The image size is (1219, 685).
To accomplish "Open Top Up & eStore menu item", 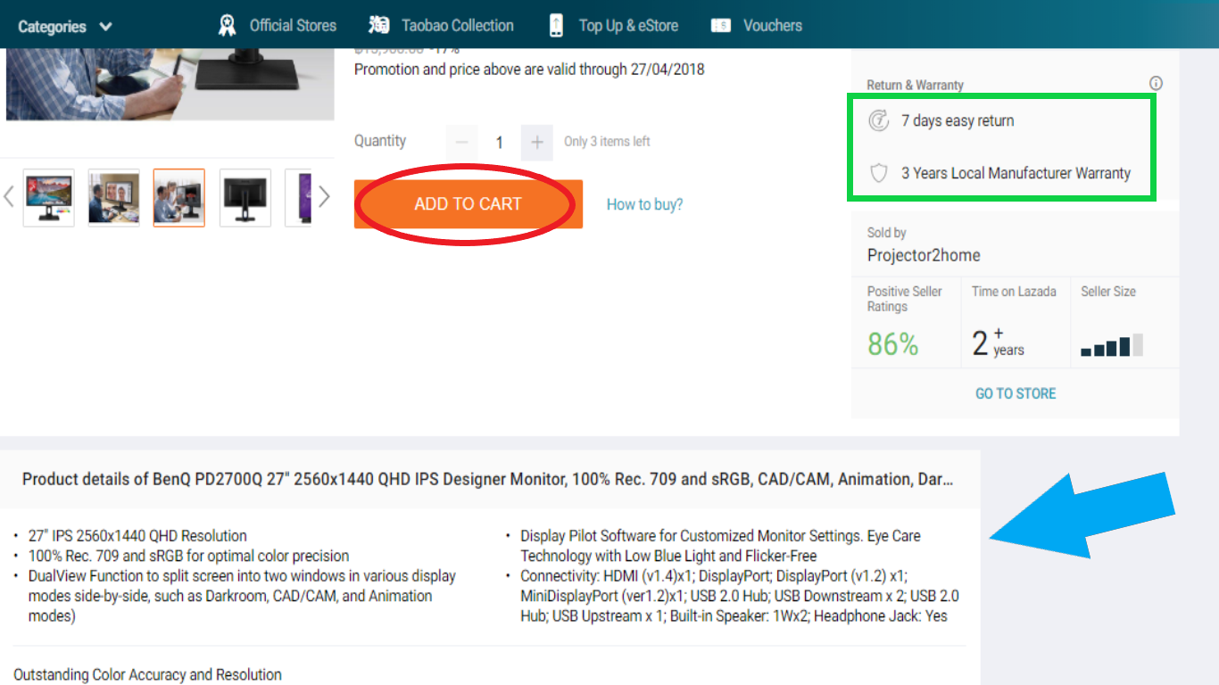I will (628, 25).
